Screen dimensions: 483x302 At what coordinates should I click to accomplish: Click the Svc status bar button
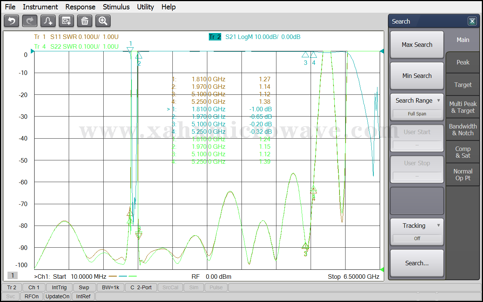pyautogui.click(x=11, y=296)
